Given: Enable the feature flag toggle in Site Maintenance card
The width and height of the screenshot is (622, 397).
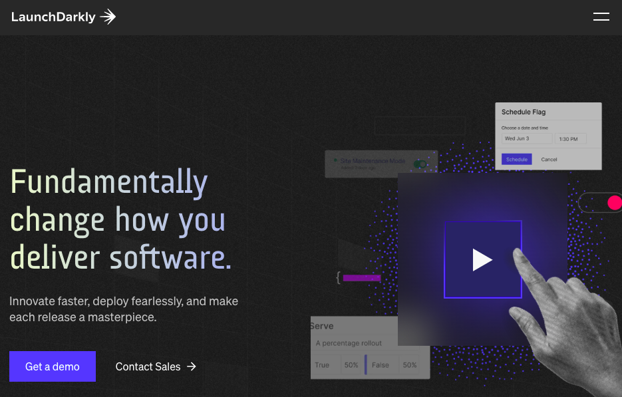Looking at the screenshot, I should pos(420,164).
